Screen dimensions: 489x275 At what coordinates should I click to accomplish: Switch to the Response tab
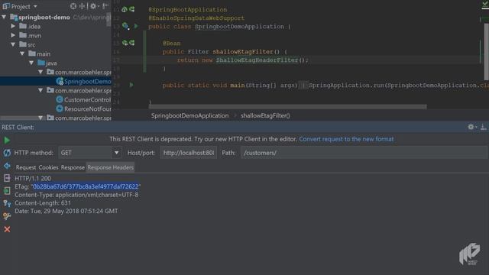pos(73,167)
